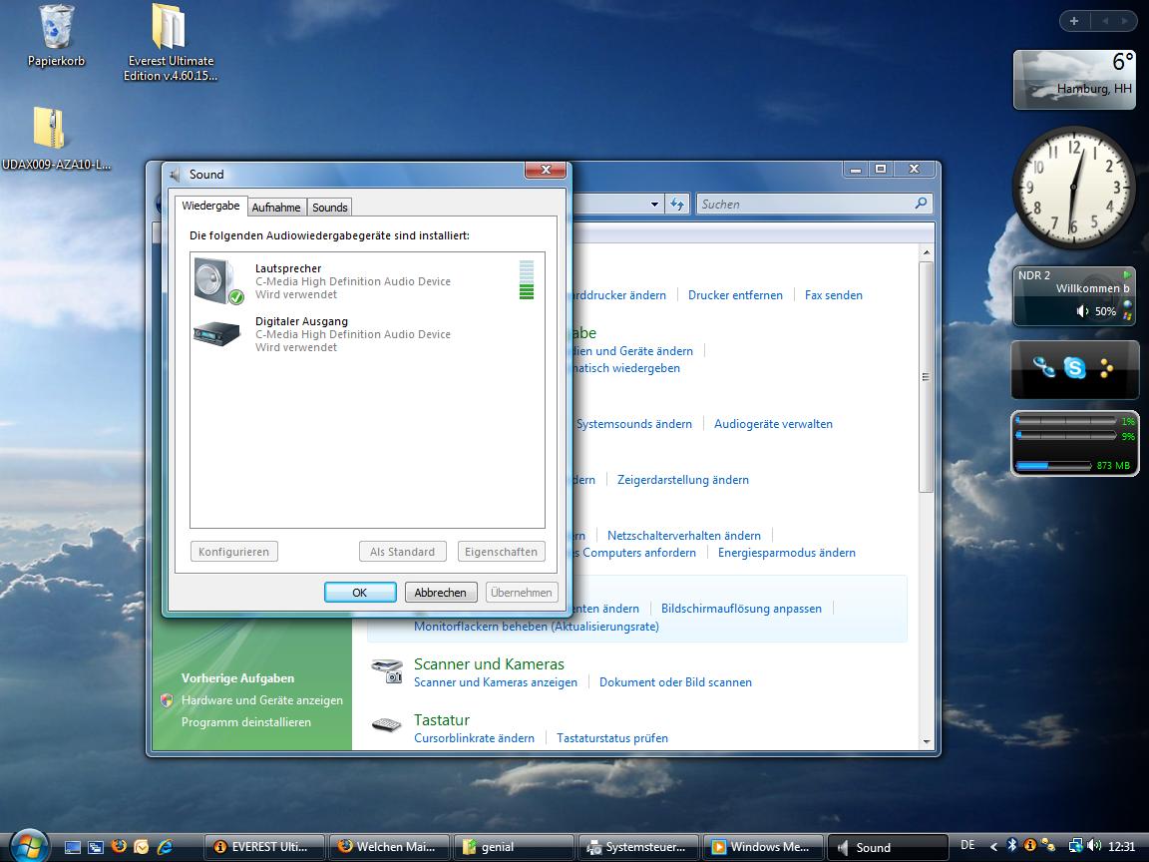The height and width of the screenshot is (862, 1149).
Task: Open the Tastaturstatus prüfen link
Action: tap(611, 738)
